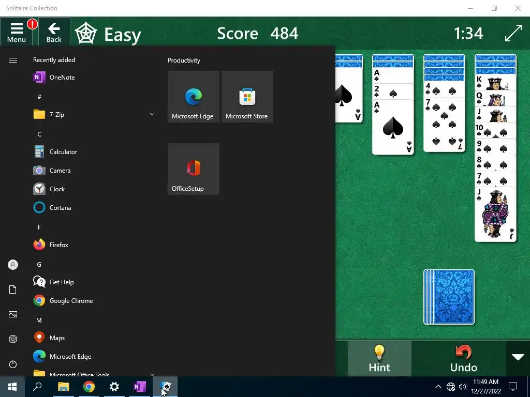Screen dimensions: 530x397
Task: Open the OfficeSetup tile
Action: [x=194, y=169]
